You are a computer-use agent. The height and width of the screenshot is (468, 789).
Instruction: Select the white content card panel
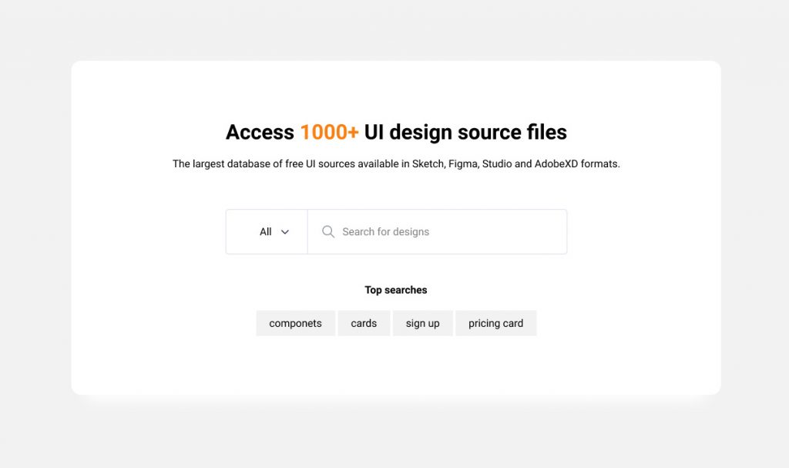395,362
